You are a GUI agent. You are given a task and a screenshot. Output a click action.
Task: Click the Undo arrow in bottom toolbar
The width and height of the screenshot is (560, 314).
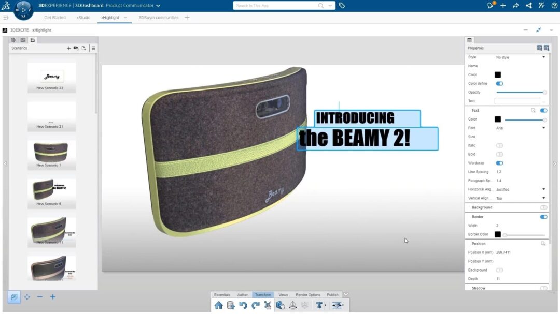(243, 305)
